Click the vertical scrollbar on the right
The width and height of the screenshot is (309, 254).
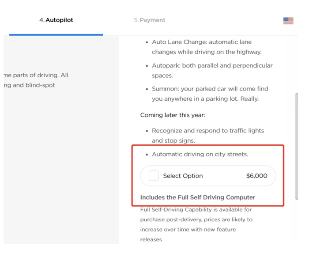point(296,146)
